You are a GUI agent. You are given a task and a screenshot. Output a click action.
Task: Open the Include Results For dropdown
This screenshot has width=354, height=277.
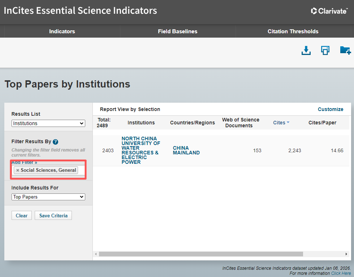point(48,197)
